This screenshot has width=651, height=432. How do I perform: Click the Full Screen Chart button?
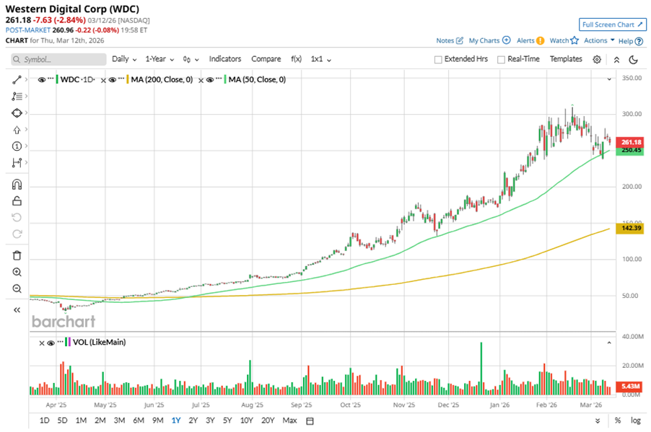(613, 25)
